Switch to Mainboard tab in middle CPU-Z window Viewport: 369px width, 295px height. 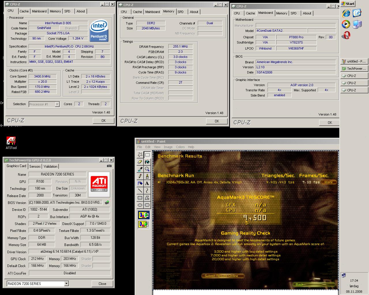pyautogui.click(x=153, y=12)
